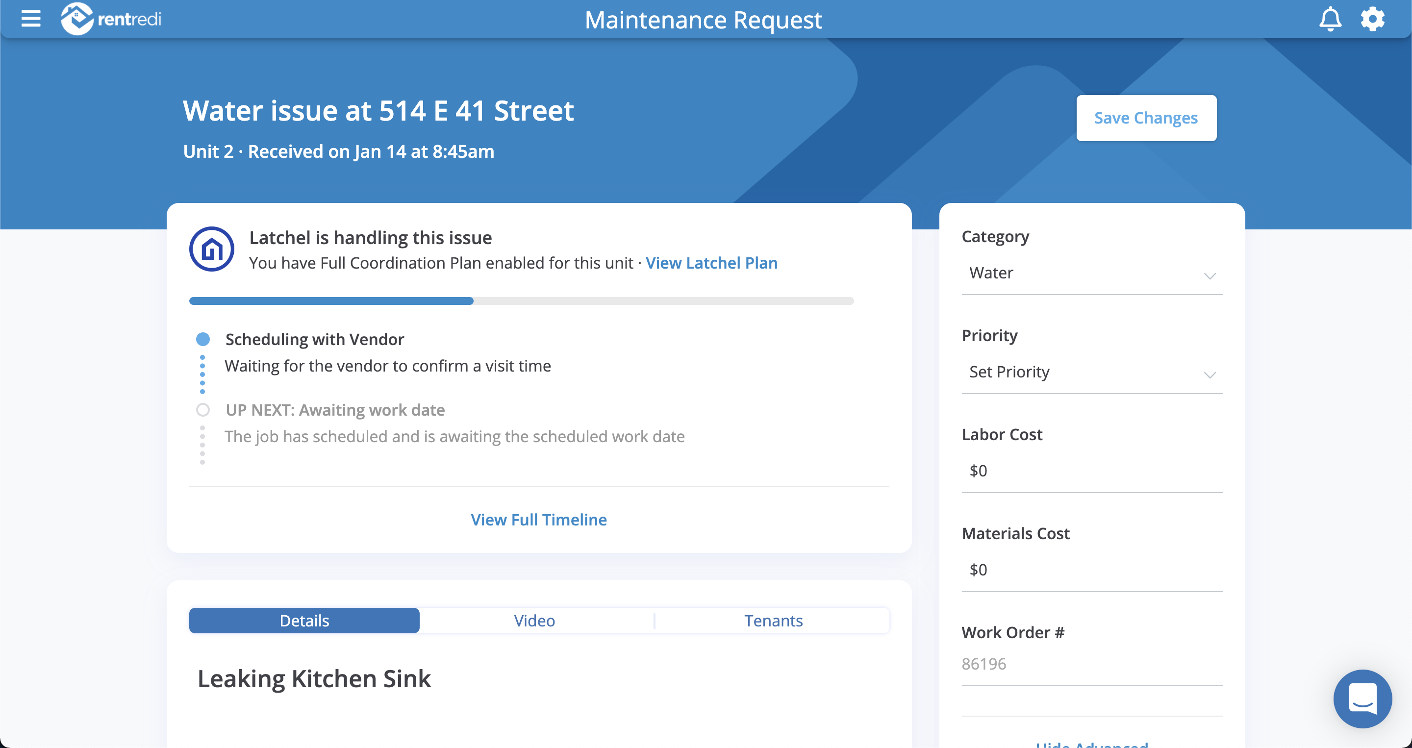The height and width of the screenshot is (748, 1412).
Task: Open the hamburger navigation menu
Action: [x=31, y=19]
